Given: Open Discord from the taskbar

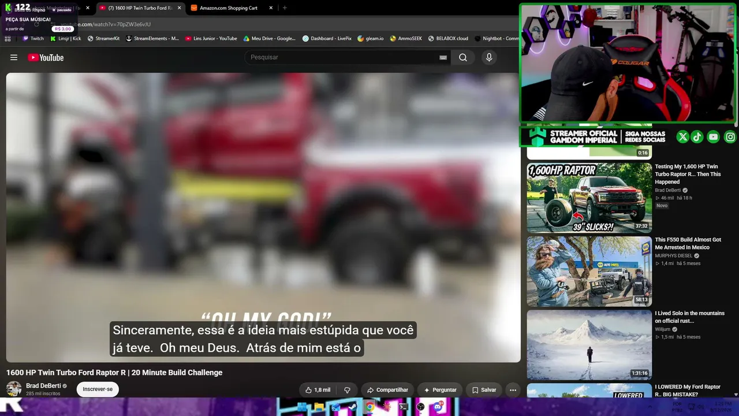Looking at the screenshot, I should pos(438,407).
